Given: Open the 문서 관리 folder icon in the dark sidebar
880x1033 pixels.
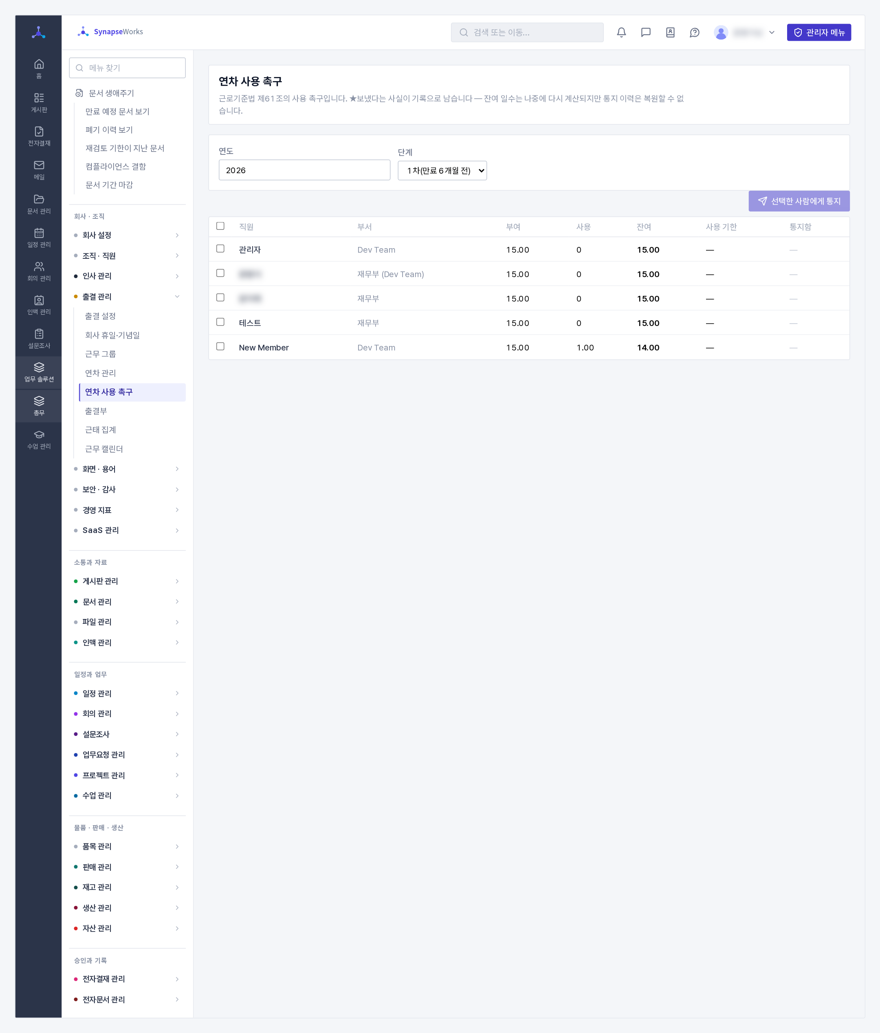Looking at the screenshot, I should (39, 204).
